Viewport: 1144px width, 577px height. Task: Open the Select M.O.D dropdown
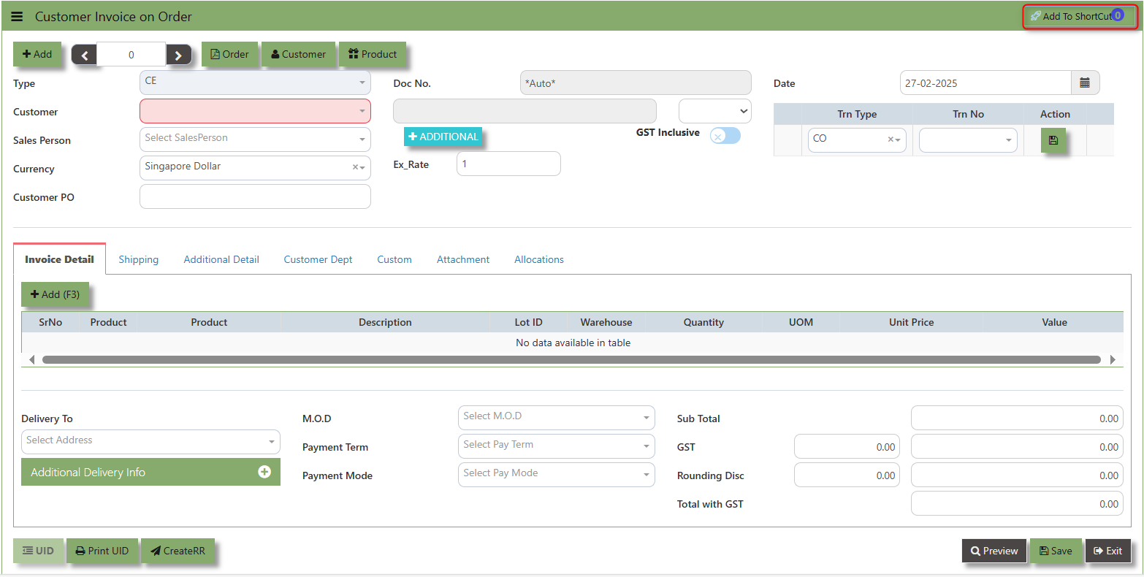556,418
